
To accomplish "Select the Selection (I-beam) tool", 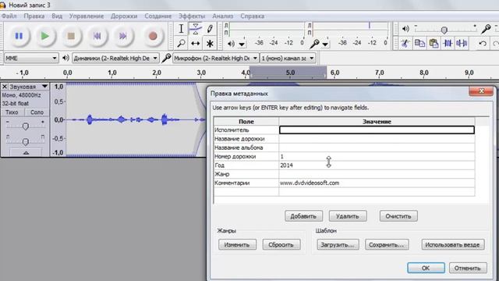I will 181,29.
